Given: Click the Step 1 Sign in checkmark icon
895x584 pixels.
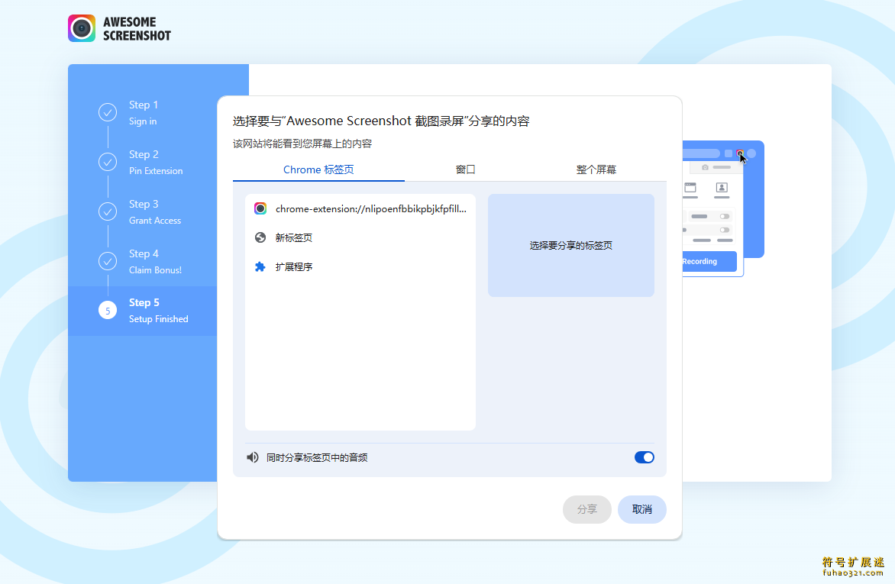Looking at the screenshot, I should click(108, 112).
